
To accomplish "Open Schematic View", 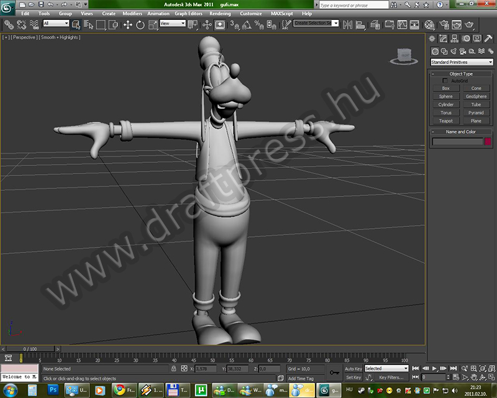I will pyautogui.click(x=414, y=24).
